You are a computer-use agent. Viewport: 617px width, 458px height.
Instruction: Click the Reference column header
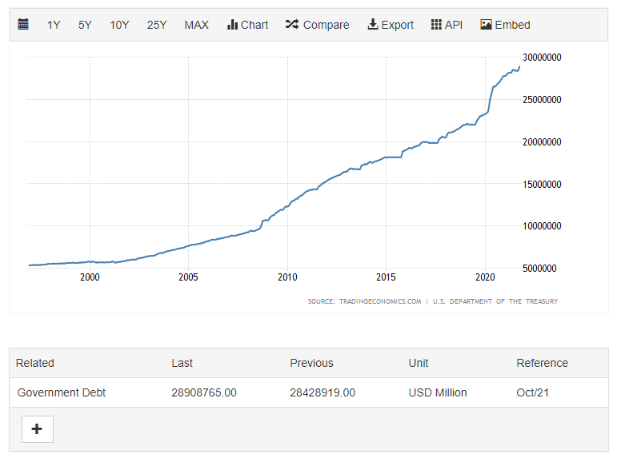tap(543, 363)
